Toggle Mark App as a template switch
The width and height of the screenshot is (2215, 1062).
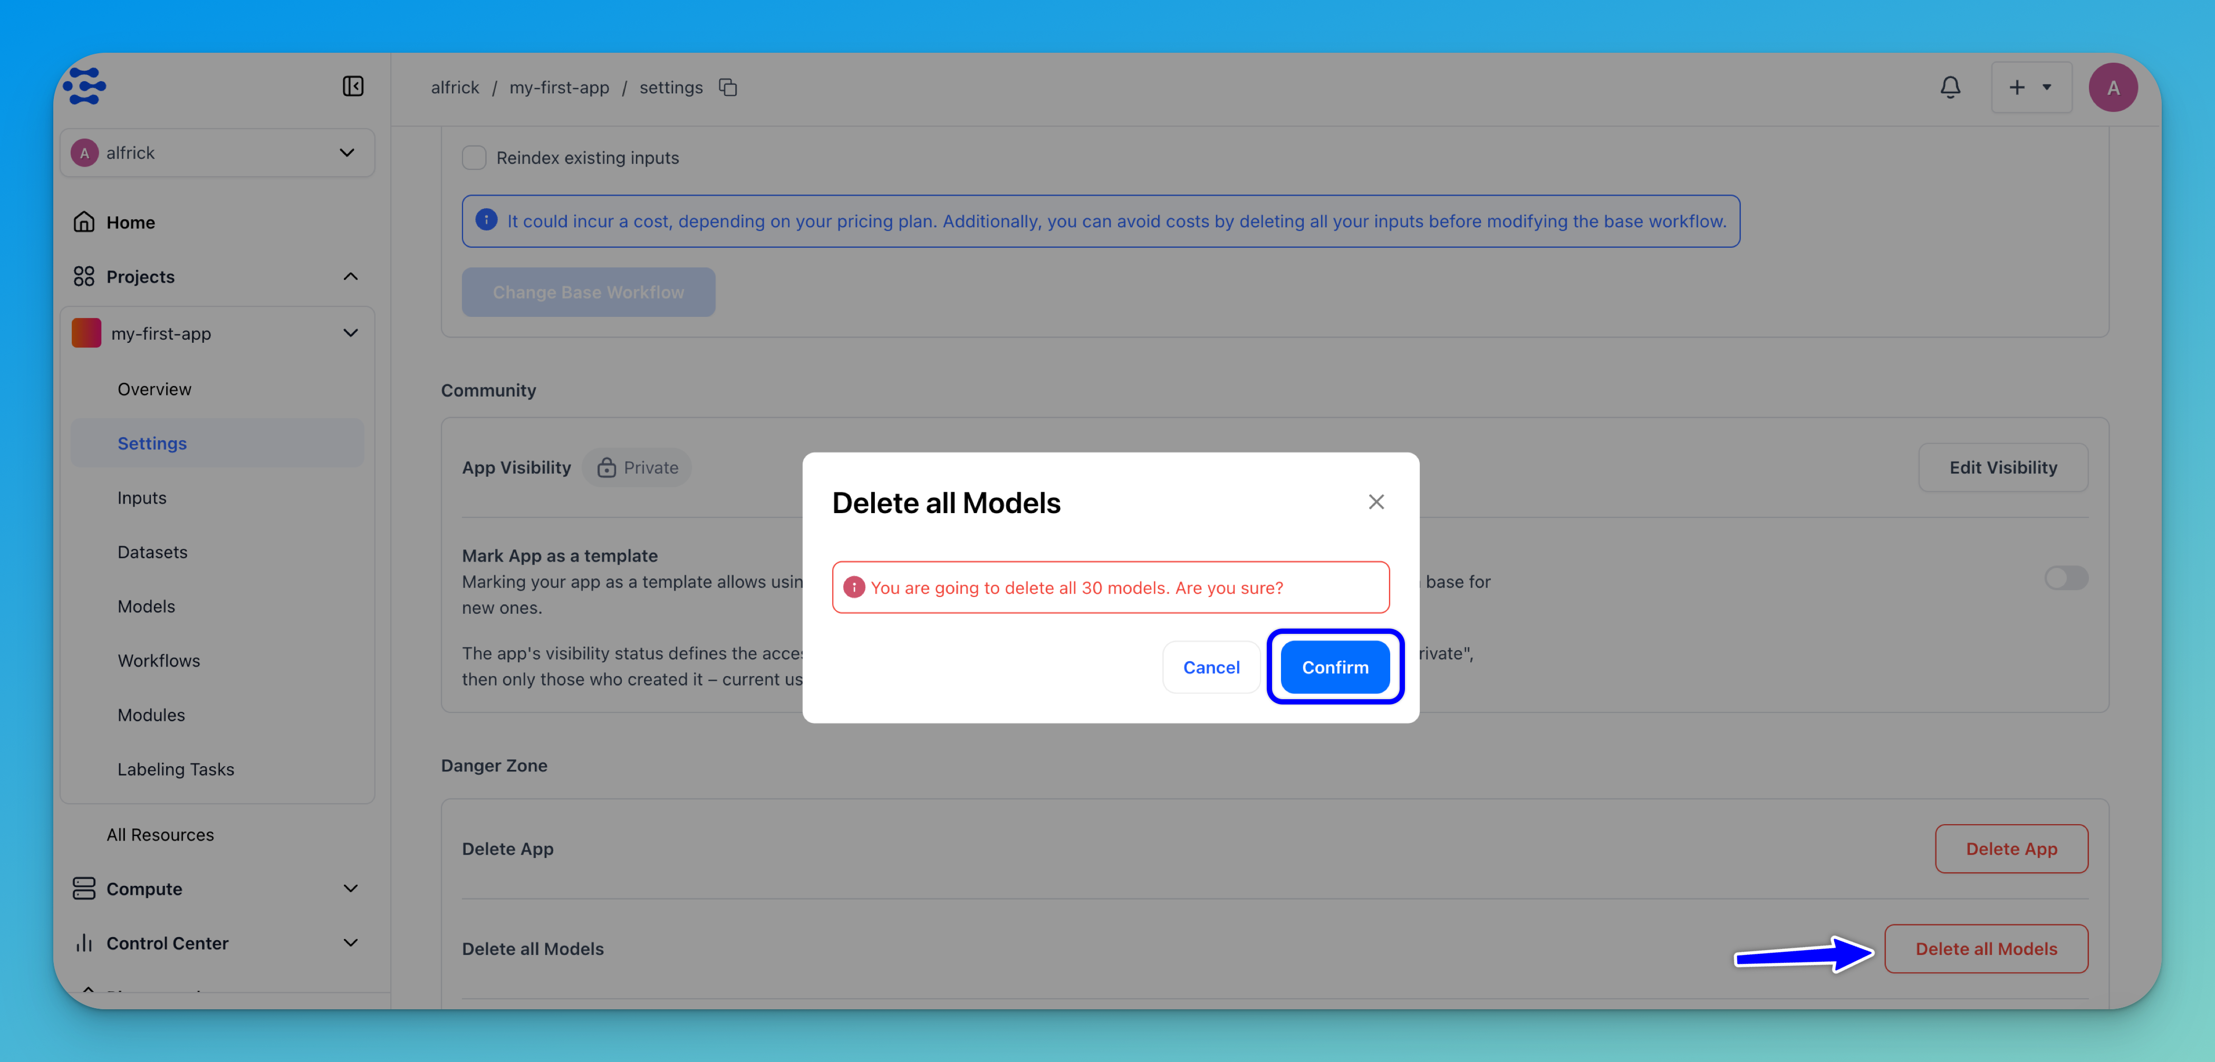click(2065, 578)
